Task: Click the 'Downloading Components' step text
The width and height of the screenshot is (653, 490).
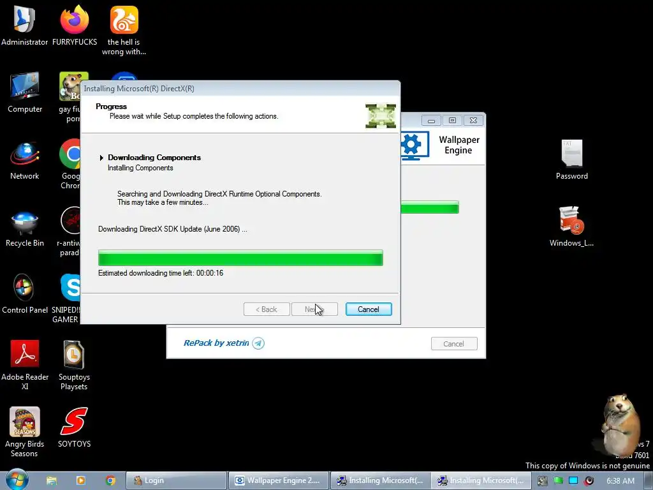Action: (x=154, y=158)
